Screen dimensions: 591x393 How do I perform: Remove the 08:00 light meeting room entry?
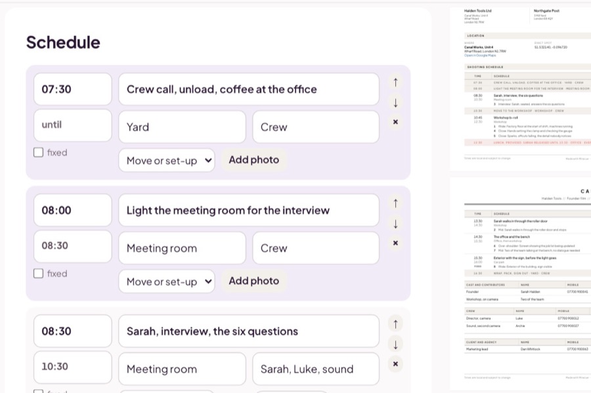point(395,243)
